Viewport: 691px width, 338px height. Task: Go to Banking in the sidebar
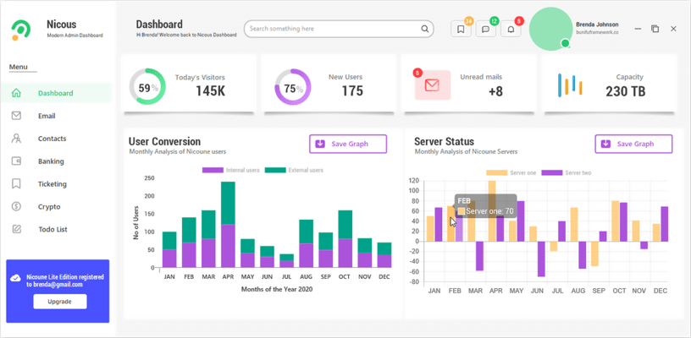[x=51, y=161]
